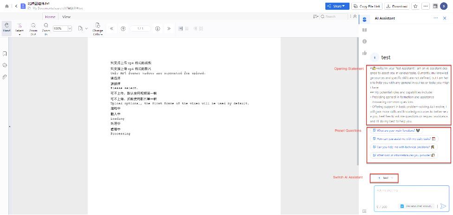Switch to the View tab
Image resolution: width=453 pixels, height=215 pixels.
pyautogui.click(x=66, y=17)
